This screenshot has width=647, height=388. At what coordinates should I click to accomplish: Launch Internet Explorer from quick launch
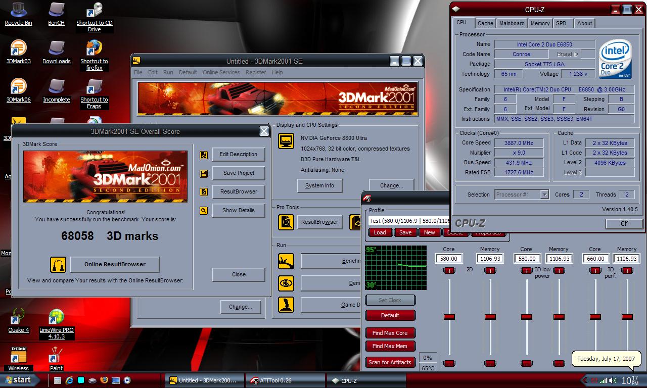click(69, 380)
